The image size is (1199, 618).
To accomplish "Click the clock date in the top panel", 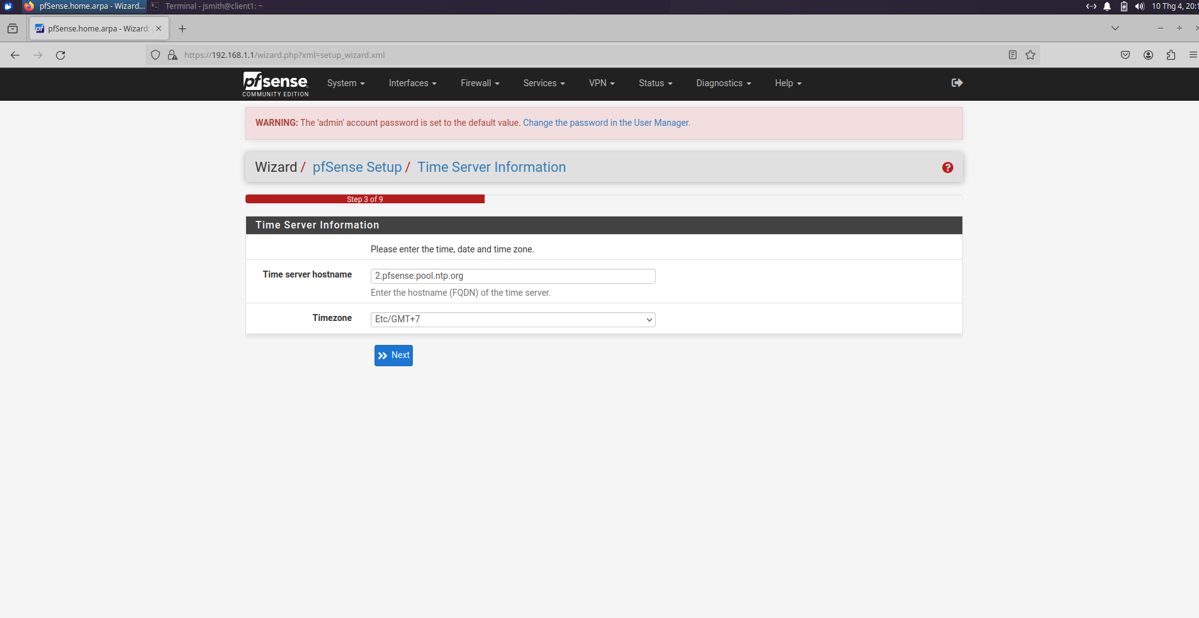I will click(x=1174, y=6).
